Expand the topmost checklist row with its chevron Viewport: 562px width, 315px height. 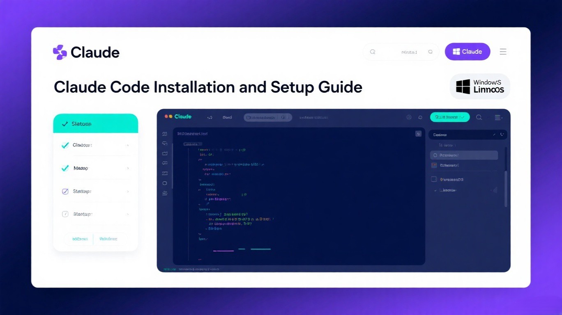tap(128, 145)
